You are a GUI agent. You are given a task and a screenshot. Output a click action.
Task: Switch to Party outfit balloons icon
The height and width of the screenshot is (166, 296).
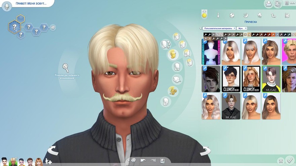pos(260,15)
